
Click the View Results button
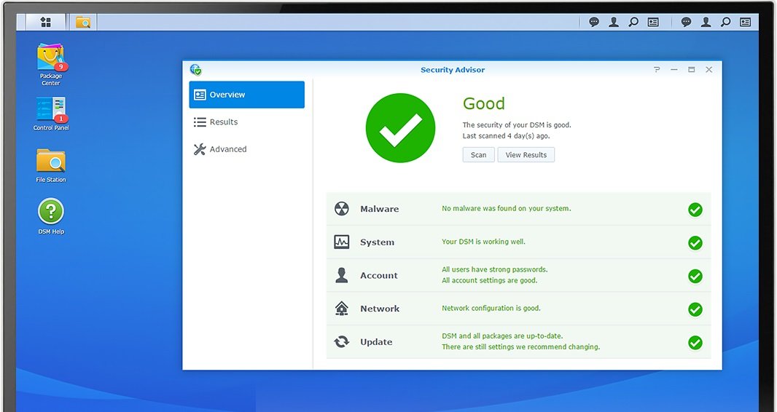click(526, 155)
